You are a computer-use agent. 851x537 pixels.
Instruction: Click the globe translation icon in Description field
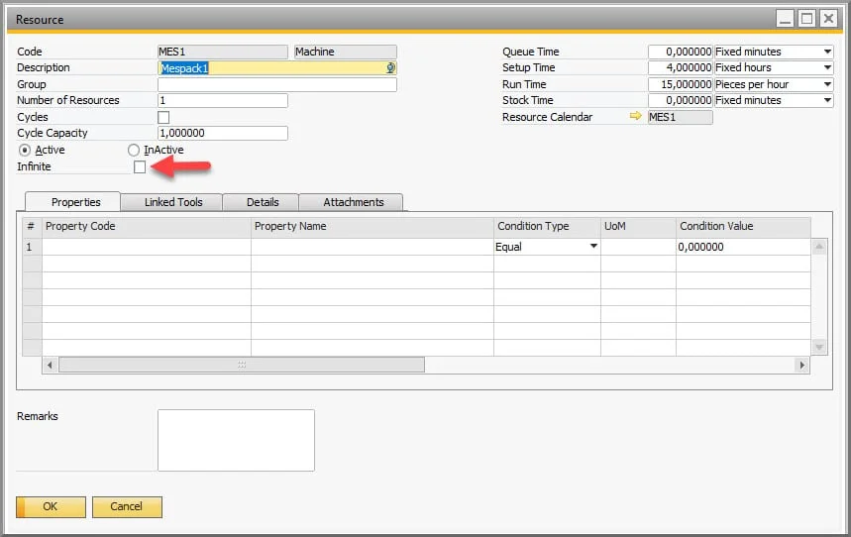coord(390,68)
